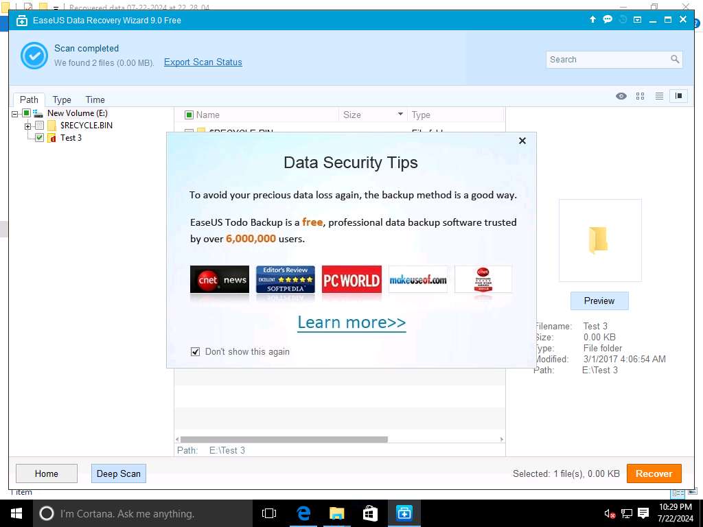Image resolution: width=703 pixels, height=527 pixels.
Task: Click the network tray icon
Action: (x=626, y=513)
